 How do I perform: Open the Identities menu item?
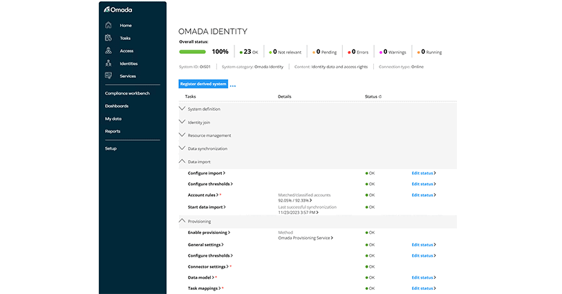click(129, 63)
